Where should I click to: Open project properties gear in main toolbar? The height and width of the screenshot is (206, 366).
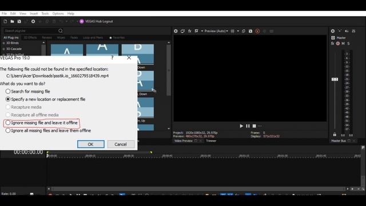pos(33,21)
